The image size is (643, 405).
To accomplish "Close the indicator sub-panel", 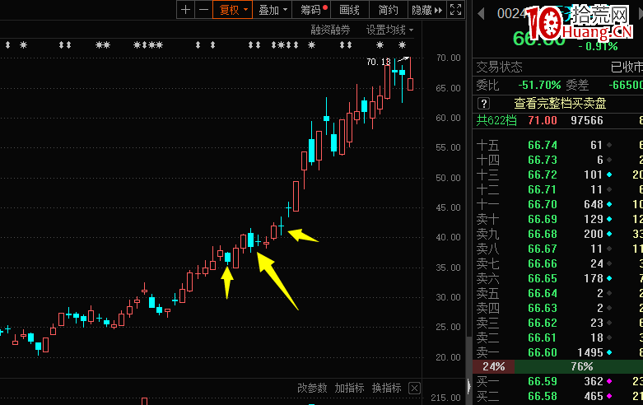I will (x=415, y=388).
